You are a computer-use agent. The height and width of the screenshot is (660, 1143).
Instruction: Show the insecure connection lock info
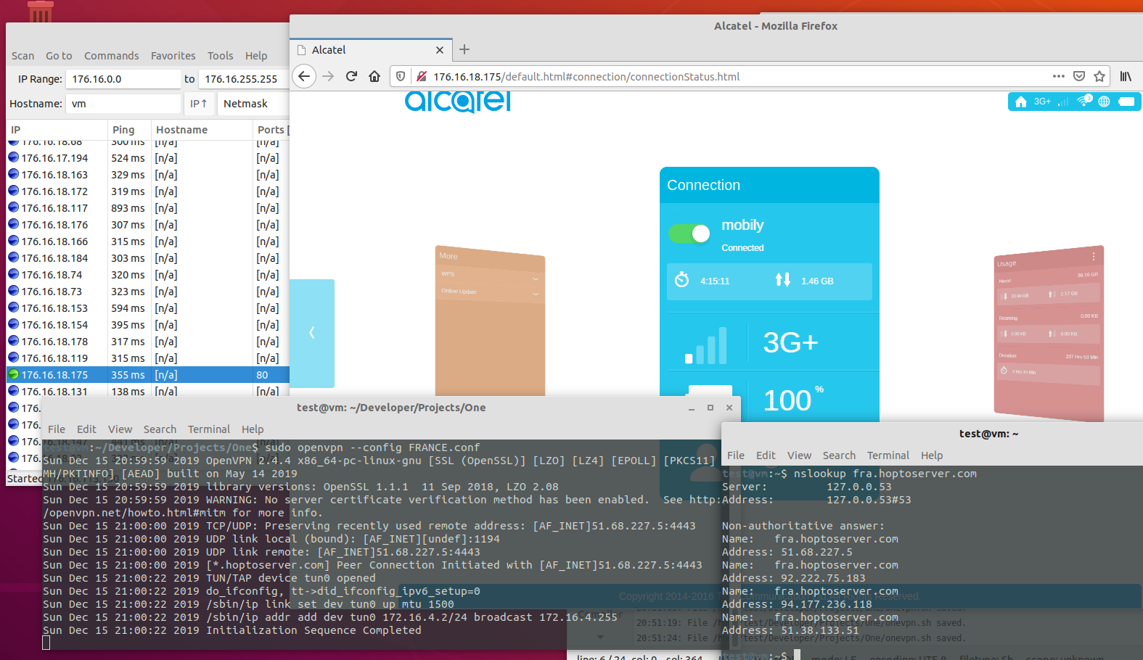coord(421,76)
